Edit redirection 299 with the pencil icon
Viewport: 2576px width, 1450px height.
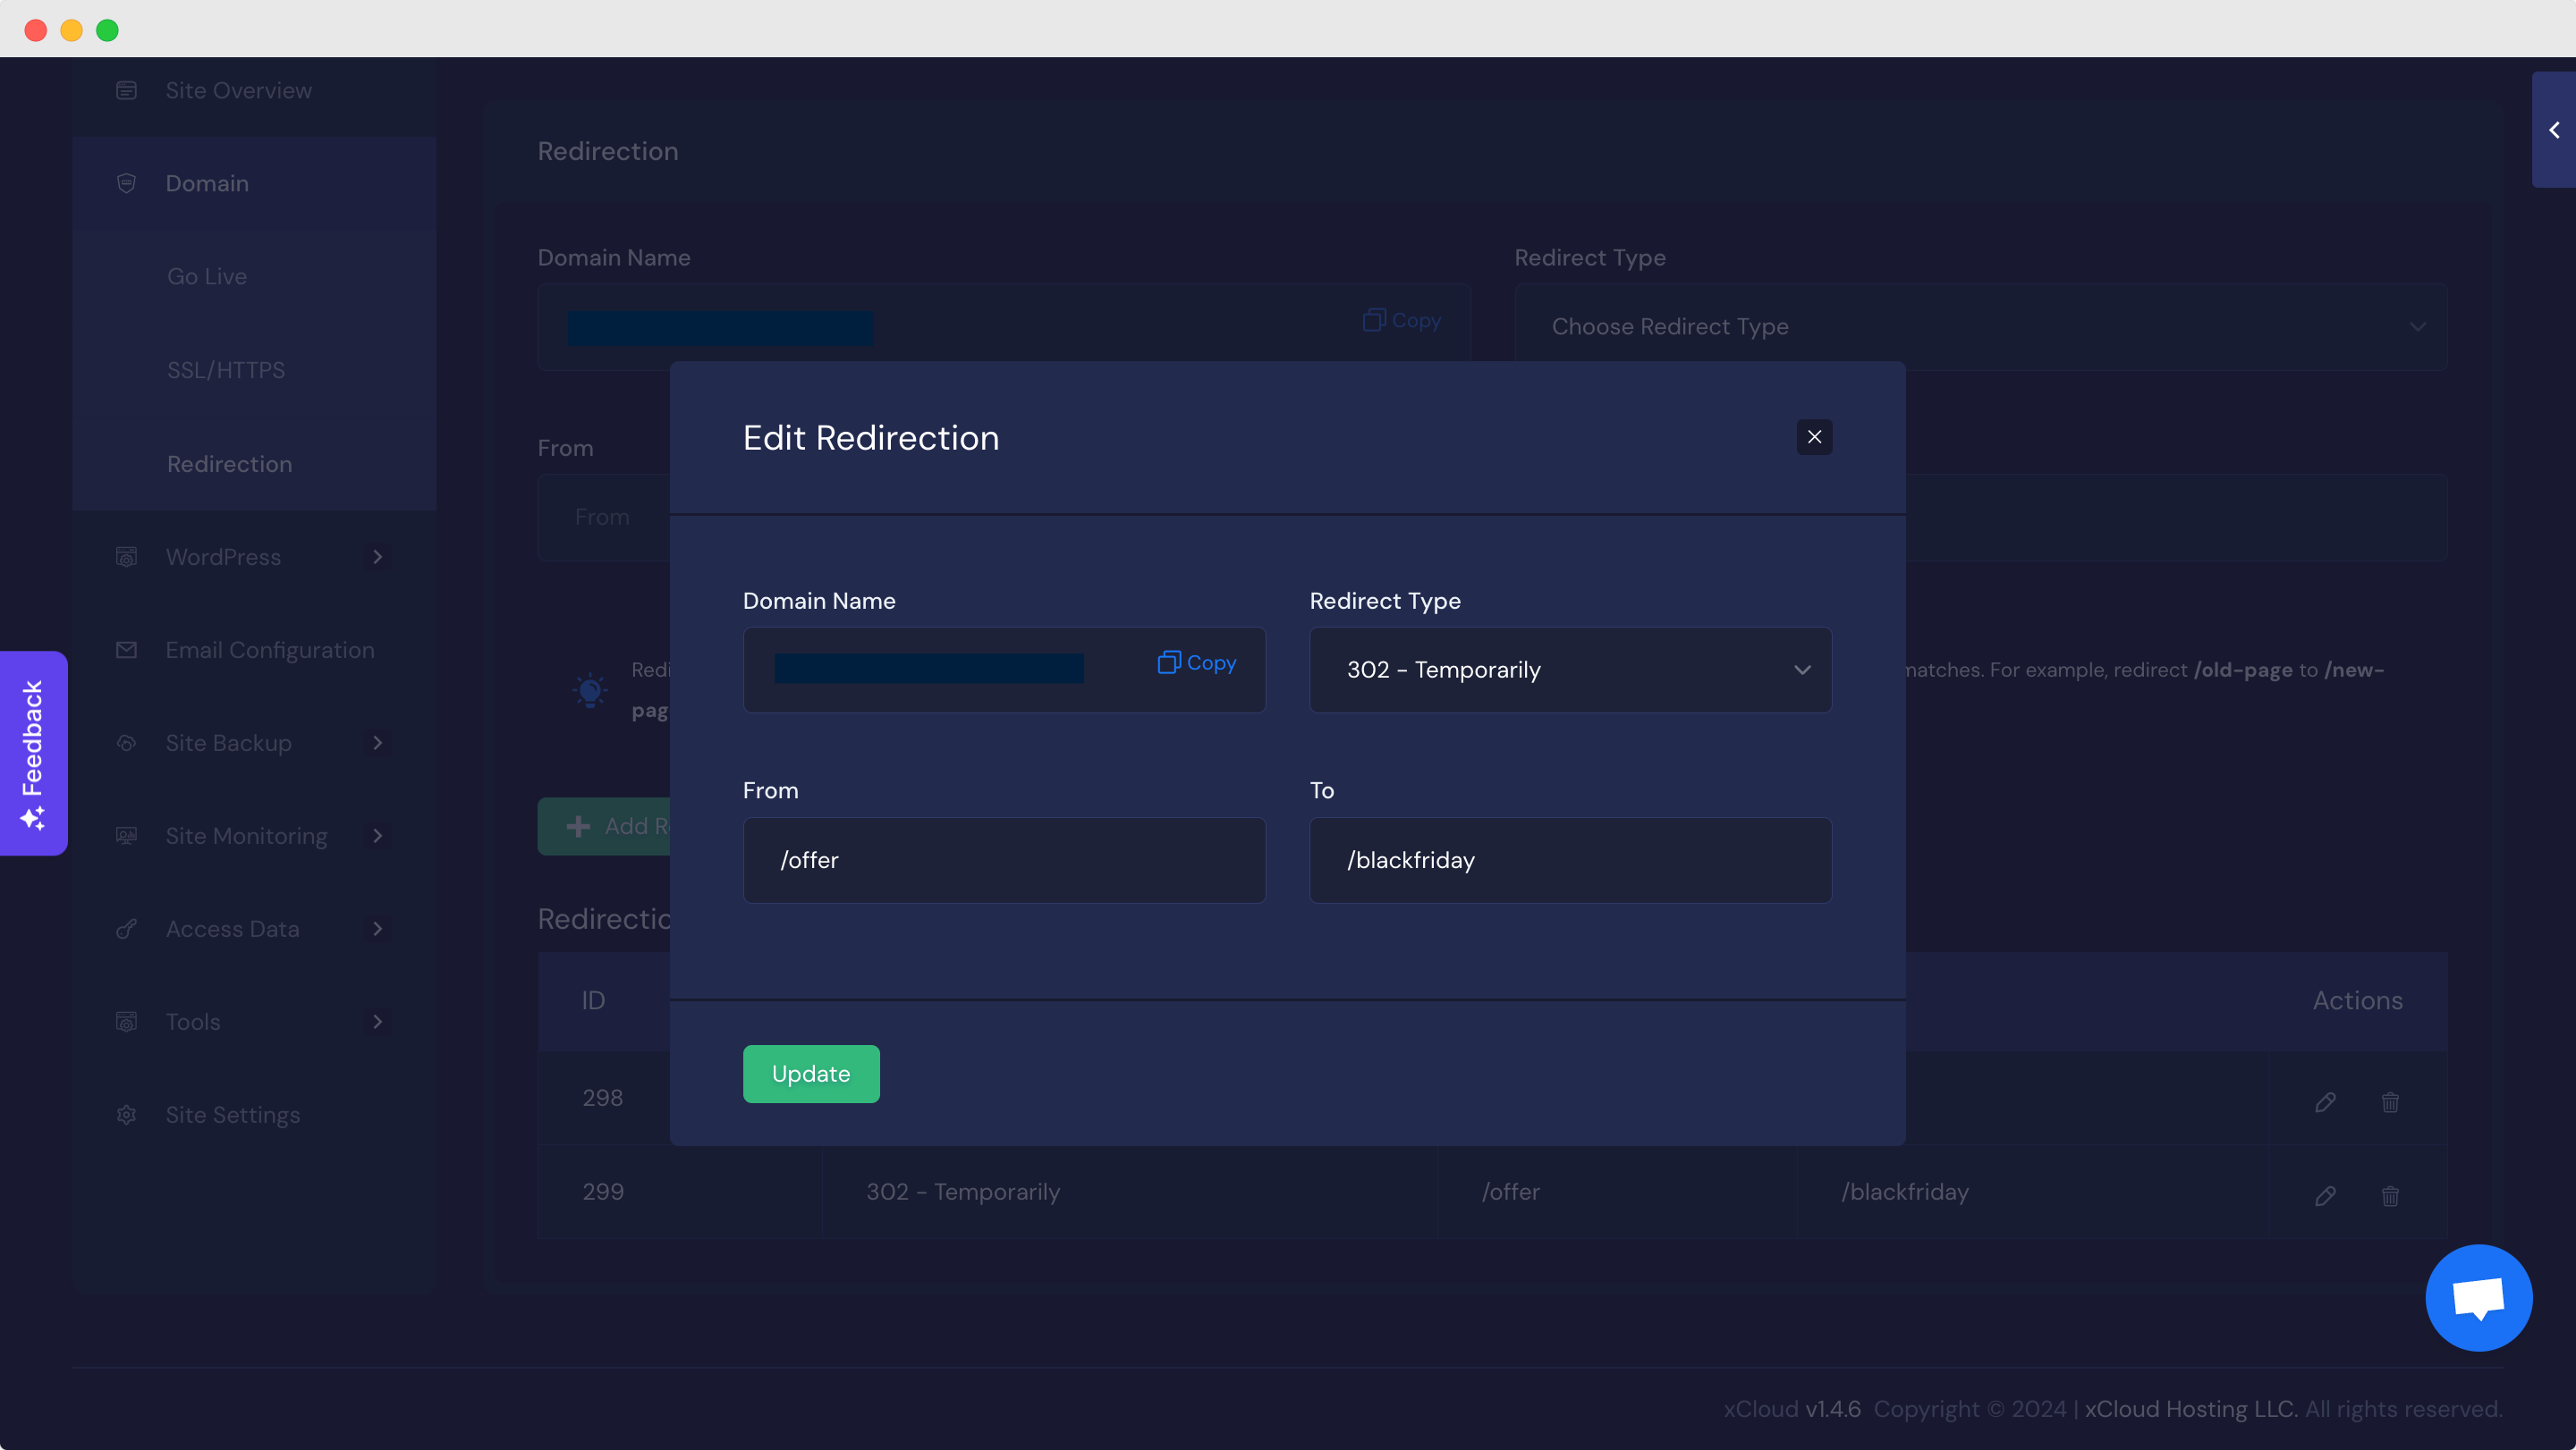2326,1196
